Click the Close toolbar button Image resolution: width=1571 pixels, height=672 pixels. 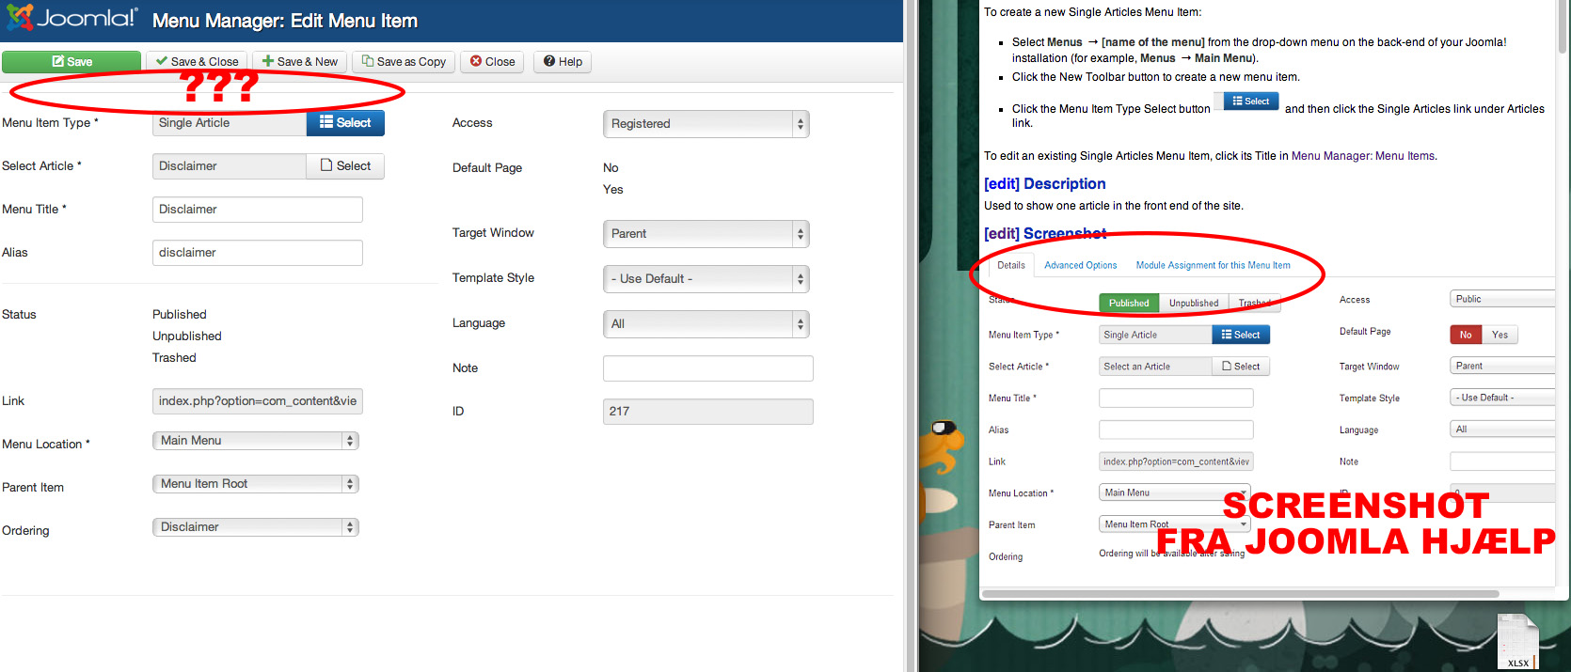click(x=492, y=61)
